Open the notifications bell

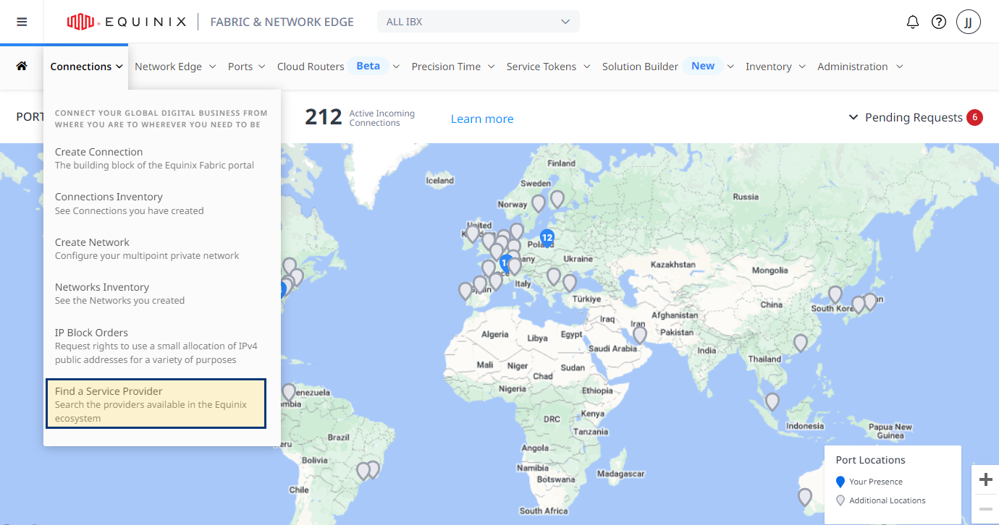(913, 22)
